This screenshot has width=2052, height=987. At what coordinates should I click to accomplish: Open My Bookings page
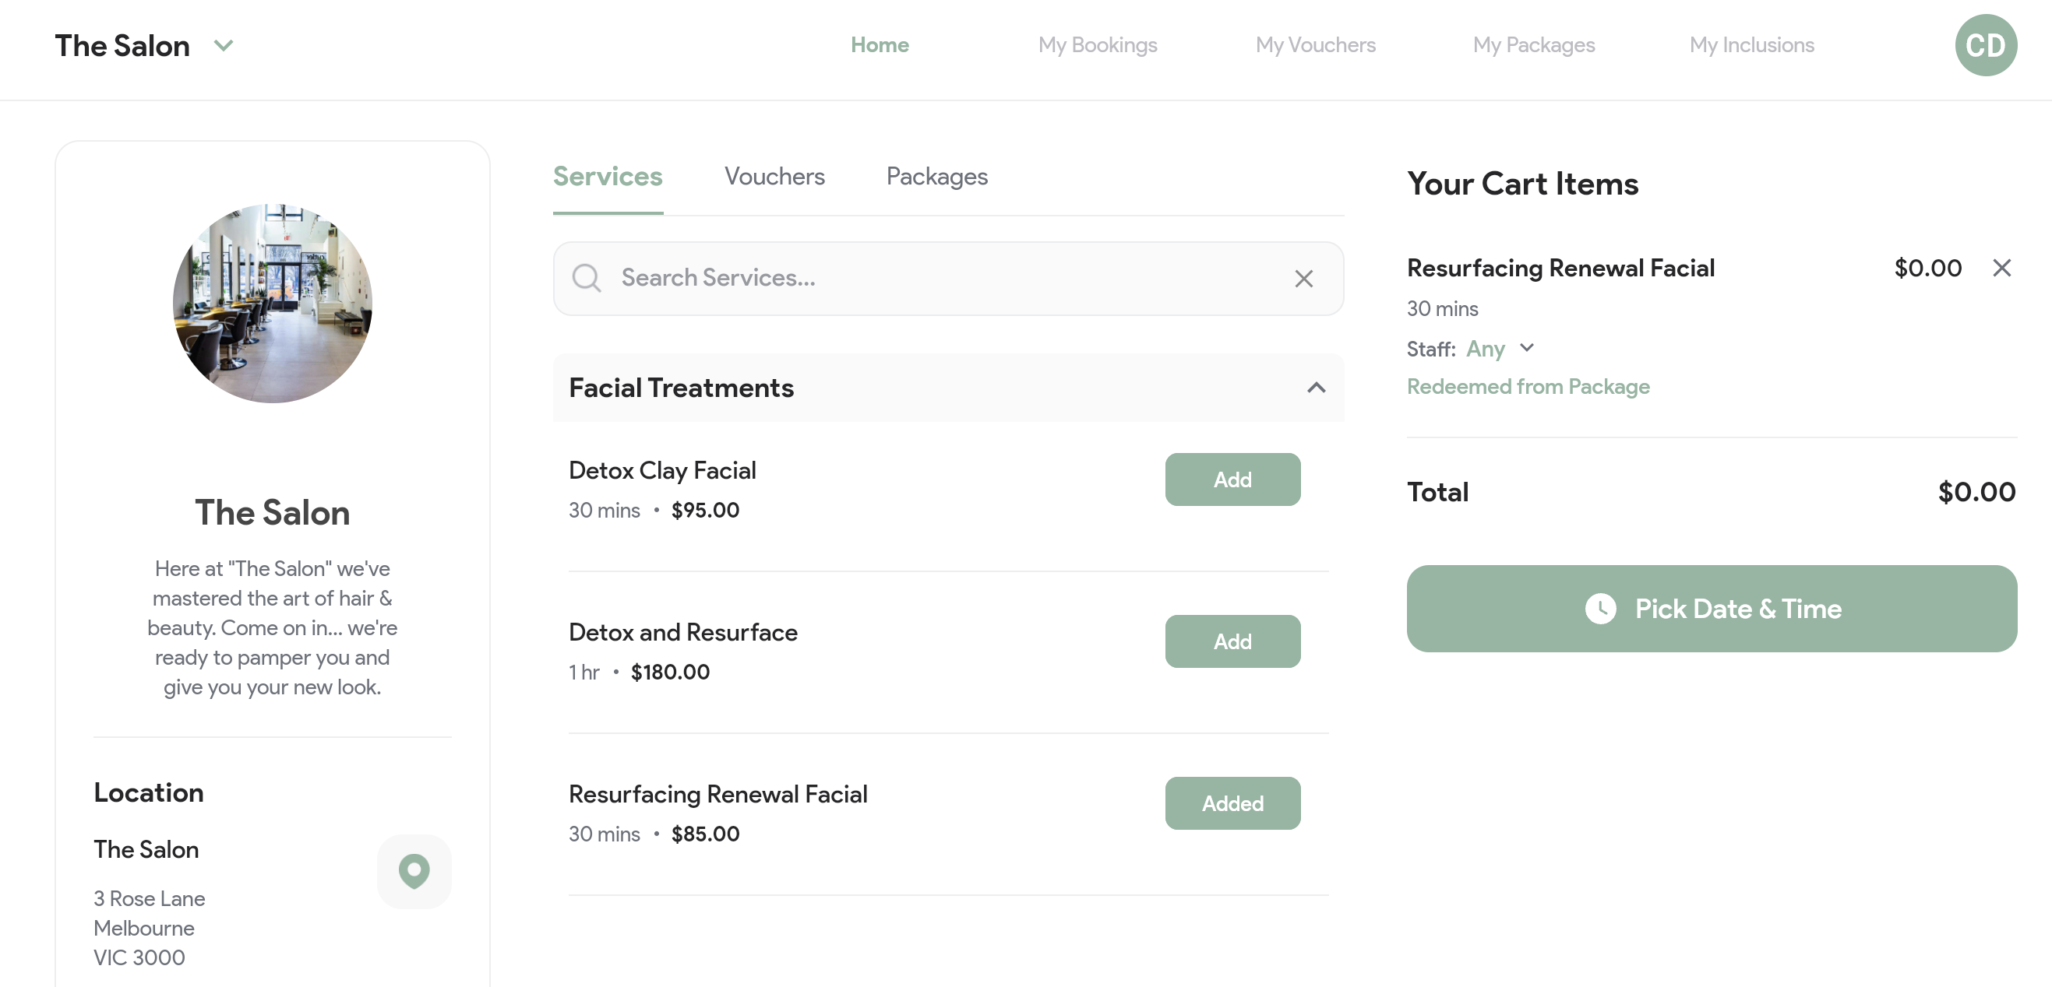1097,45
